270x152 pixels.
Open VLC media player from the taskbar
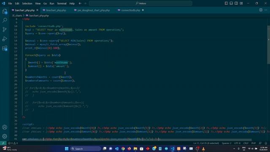pos(203,149)
